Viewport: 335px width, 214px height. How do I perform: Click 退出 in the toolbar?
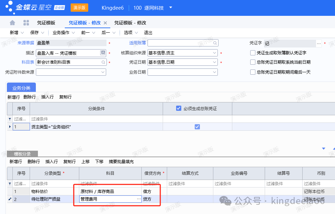tap(148, 33)
